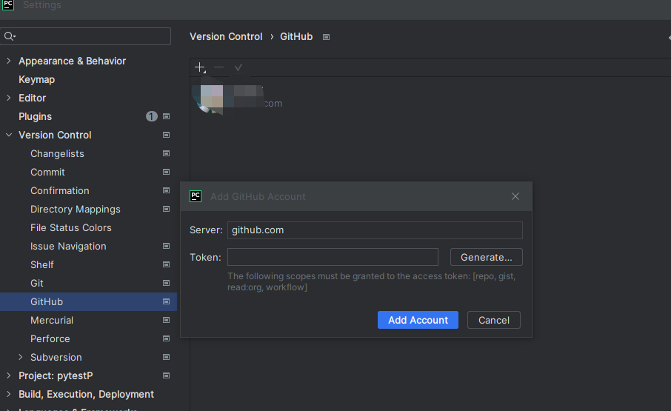
Task: Click the project icon next to Shelf
Action: tap(167, 264)
